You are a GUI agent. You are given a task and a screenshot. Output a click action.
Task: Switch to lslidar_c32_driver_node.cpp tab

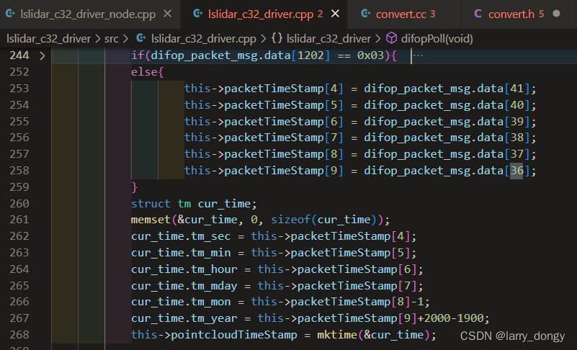pos(88,14)
